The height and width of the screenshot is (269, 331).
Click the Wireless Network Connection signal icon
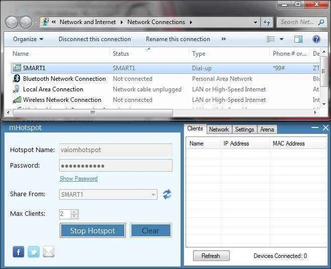[x=17, y=100]
